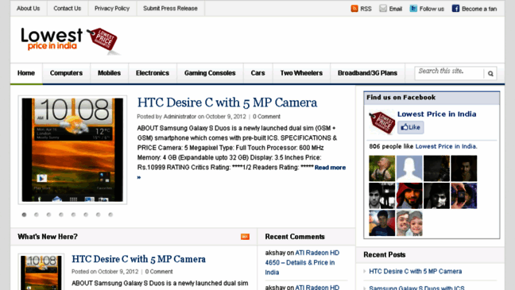
Task: Click the Lowest Price tag icon in Facebook widget
Action: [381, 122]
